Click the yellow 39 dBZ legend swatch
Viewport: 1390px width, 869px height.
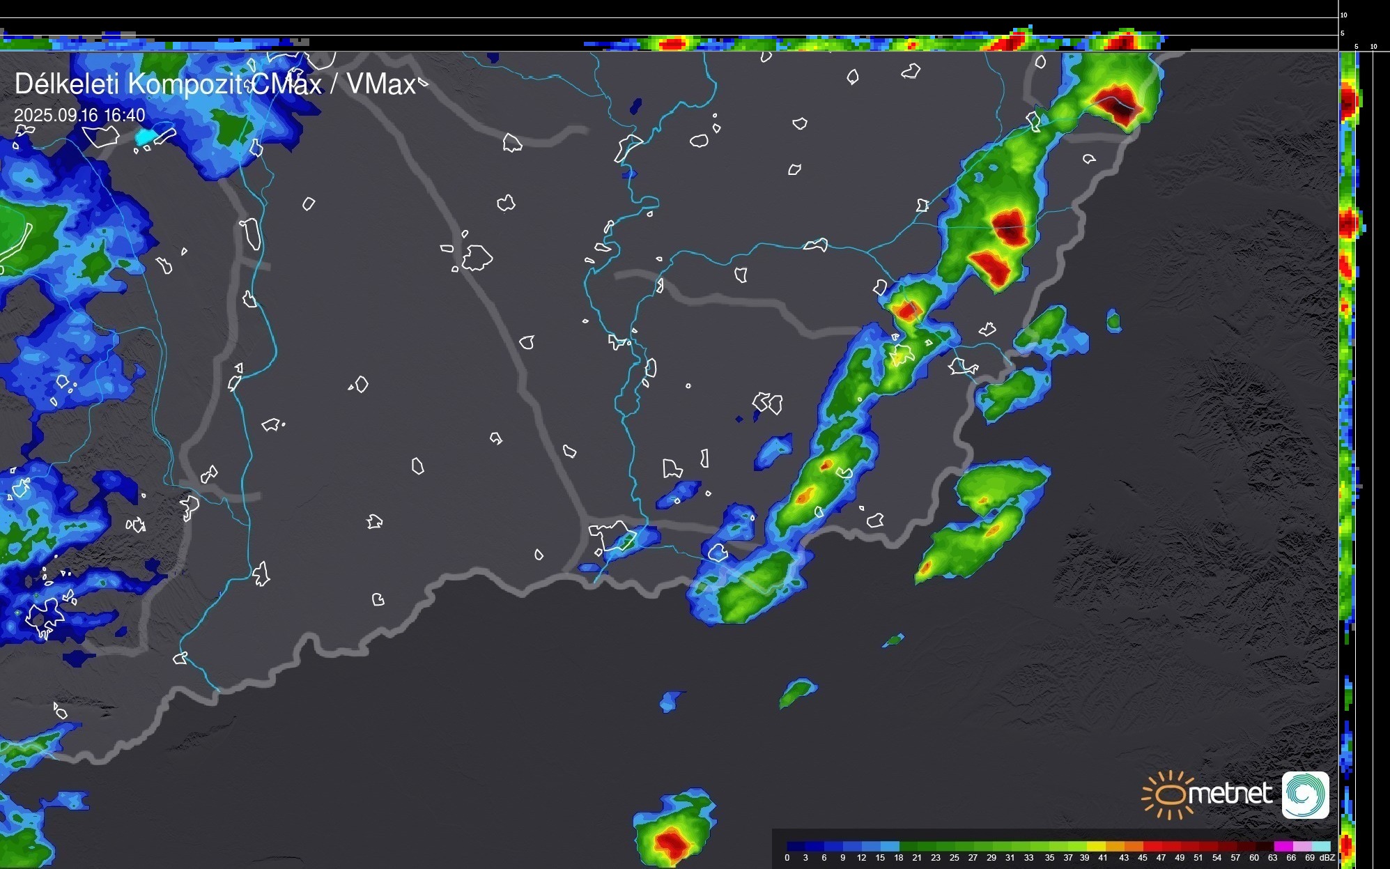point(1096,846)
